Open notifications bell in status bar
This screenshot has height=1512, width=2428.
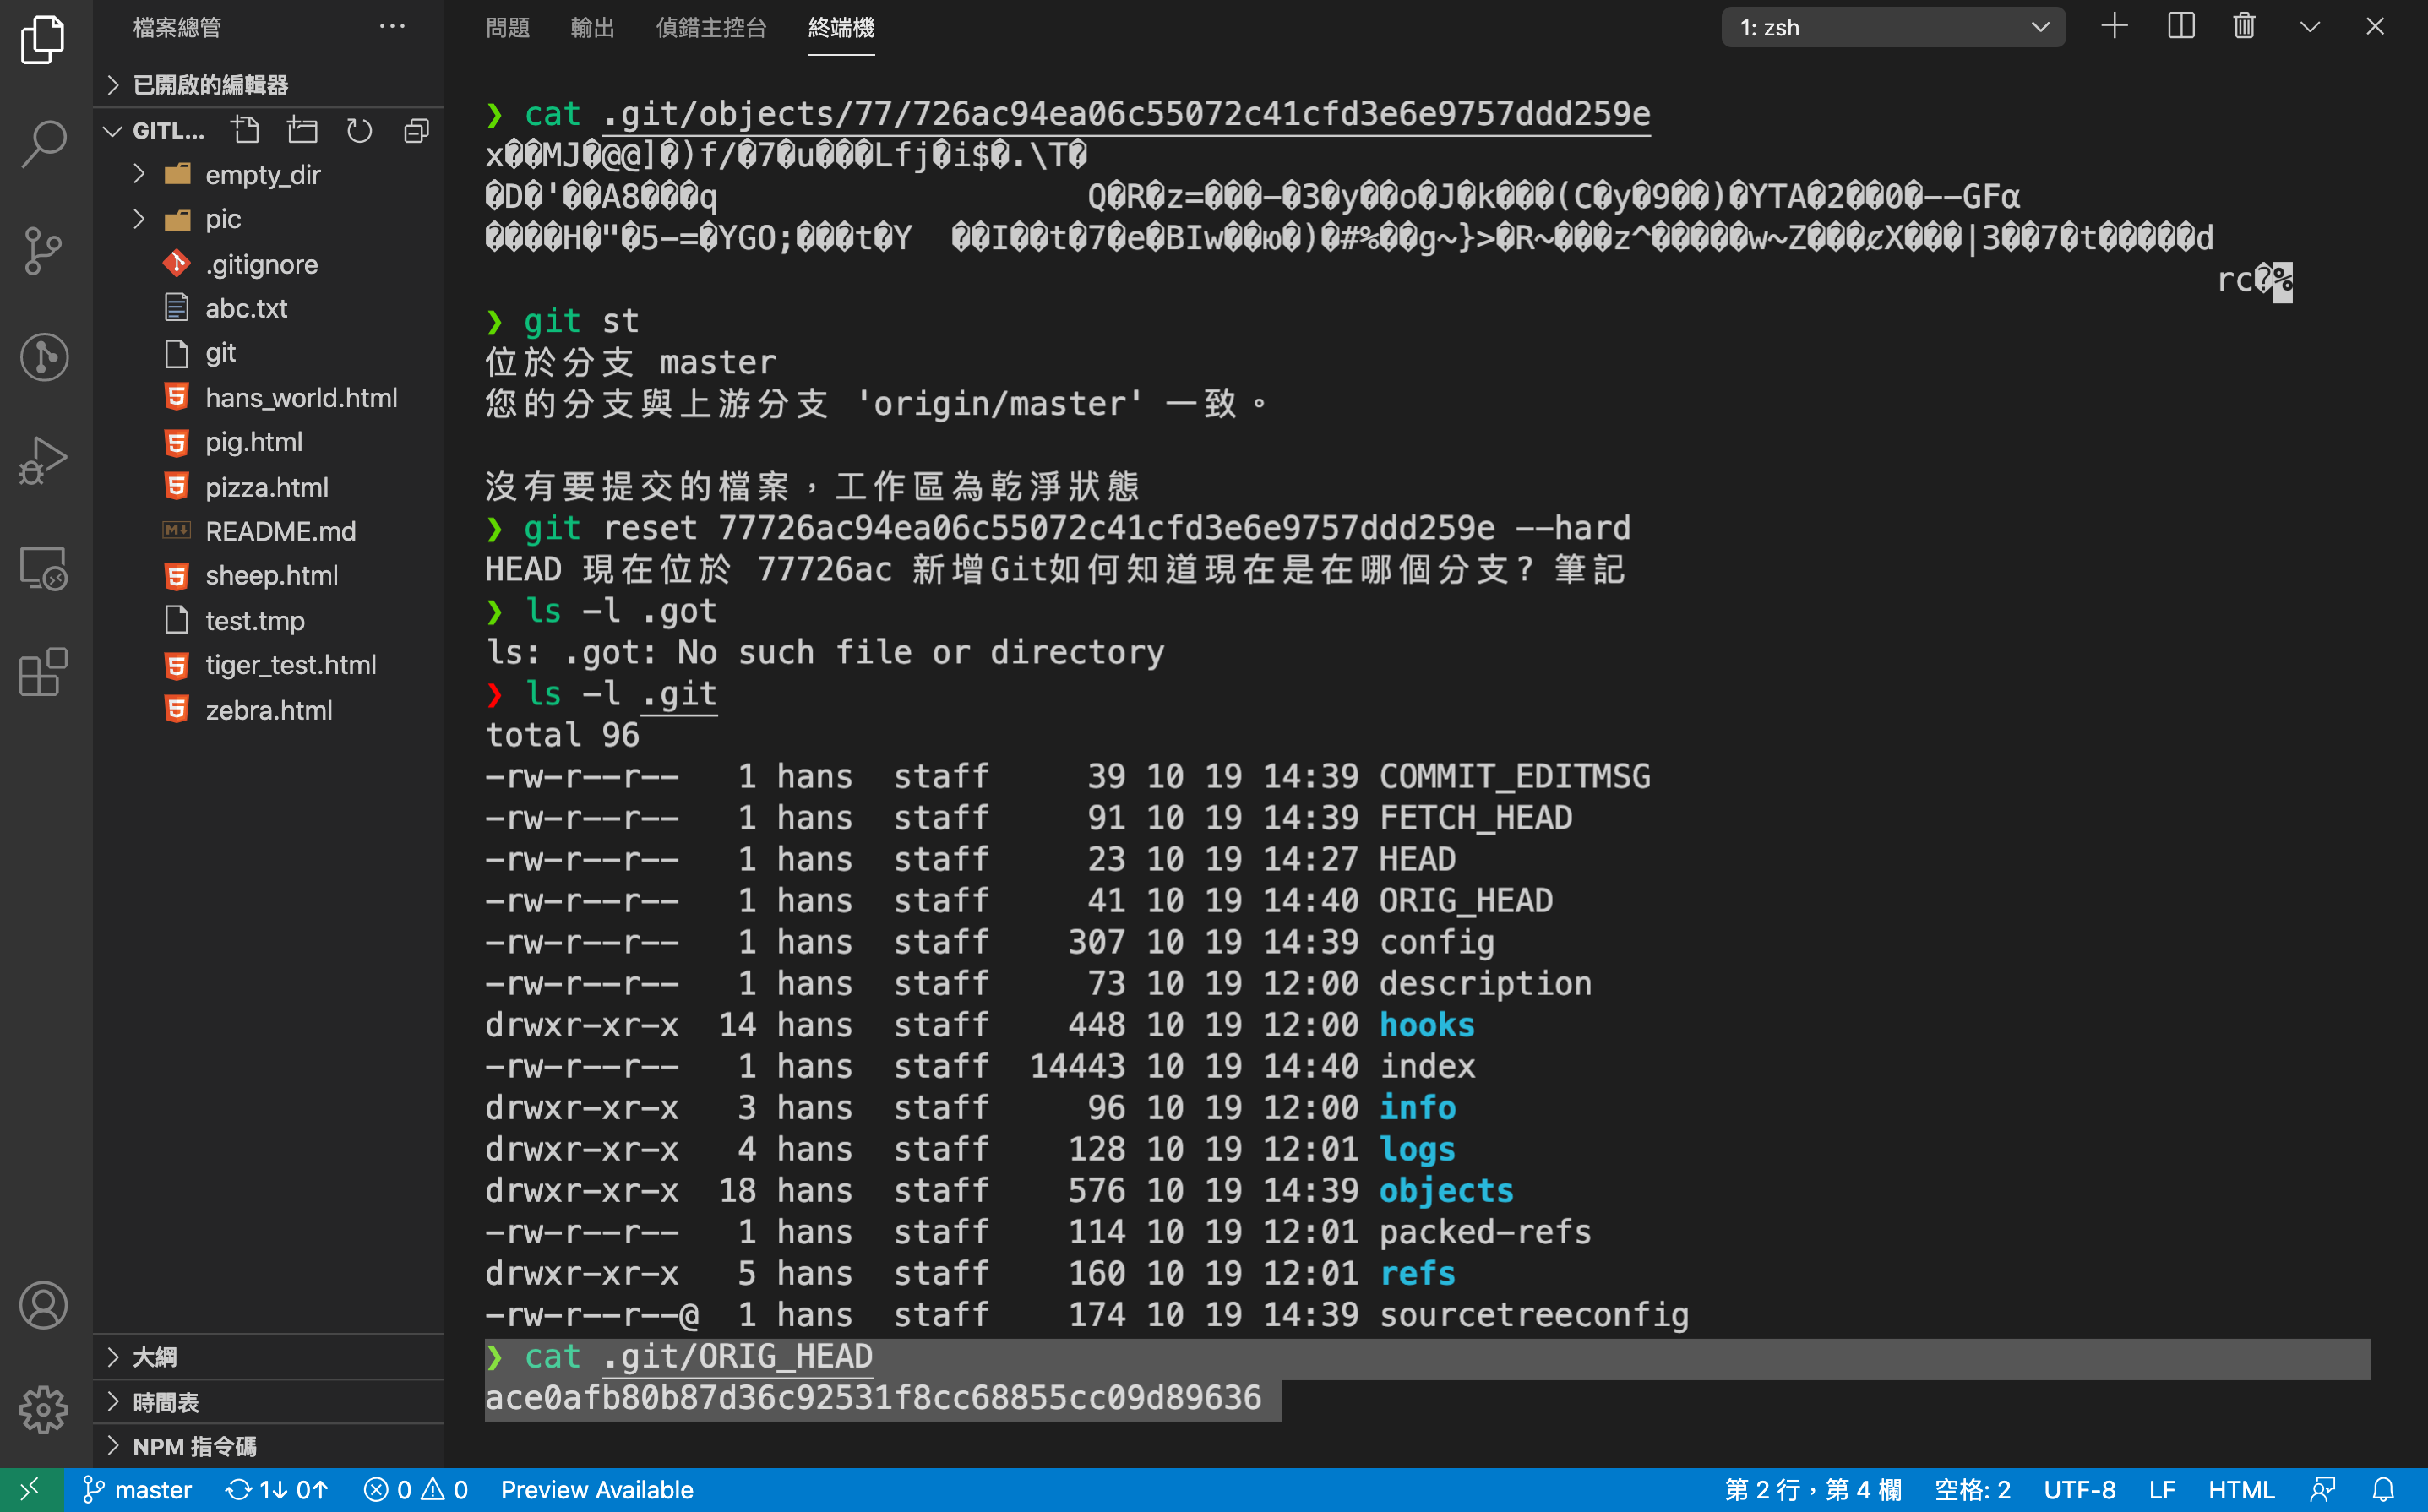point(2384,1490)
